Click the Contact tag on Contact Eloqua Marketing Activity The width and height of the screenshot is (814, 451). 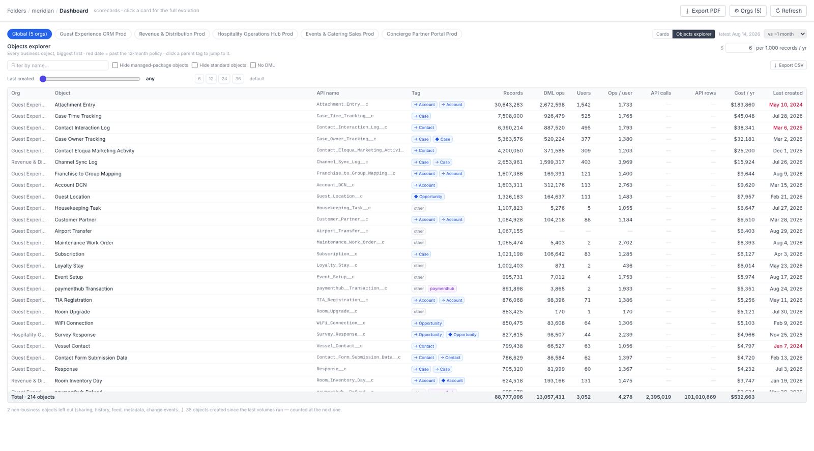tap(424, 151)
